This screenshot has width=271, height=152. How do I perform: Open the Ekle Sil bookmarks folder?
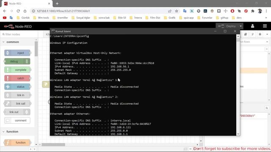120,18
